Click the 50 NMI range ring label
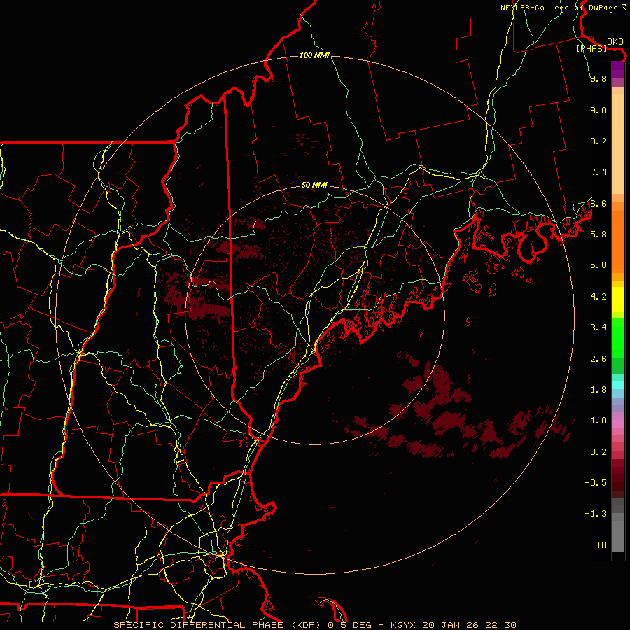 coord(314,185)
